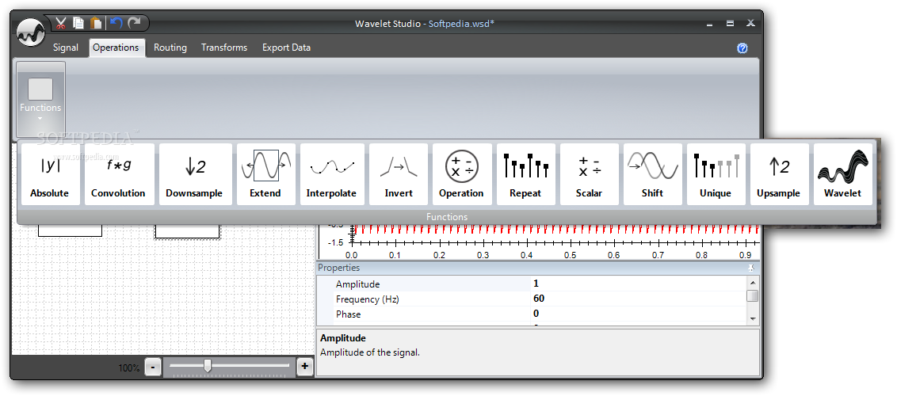Open the Routing tab
The width and height of the screenshot is (897, 396).
170,48
